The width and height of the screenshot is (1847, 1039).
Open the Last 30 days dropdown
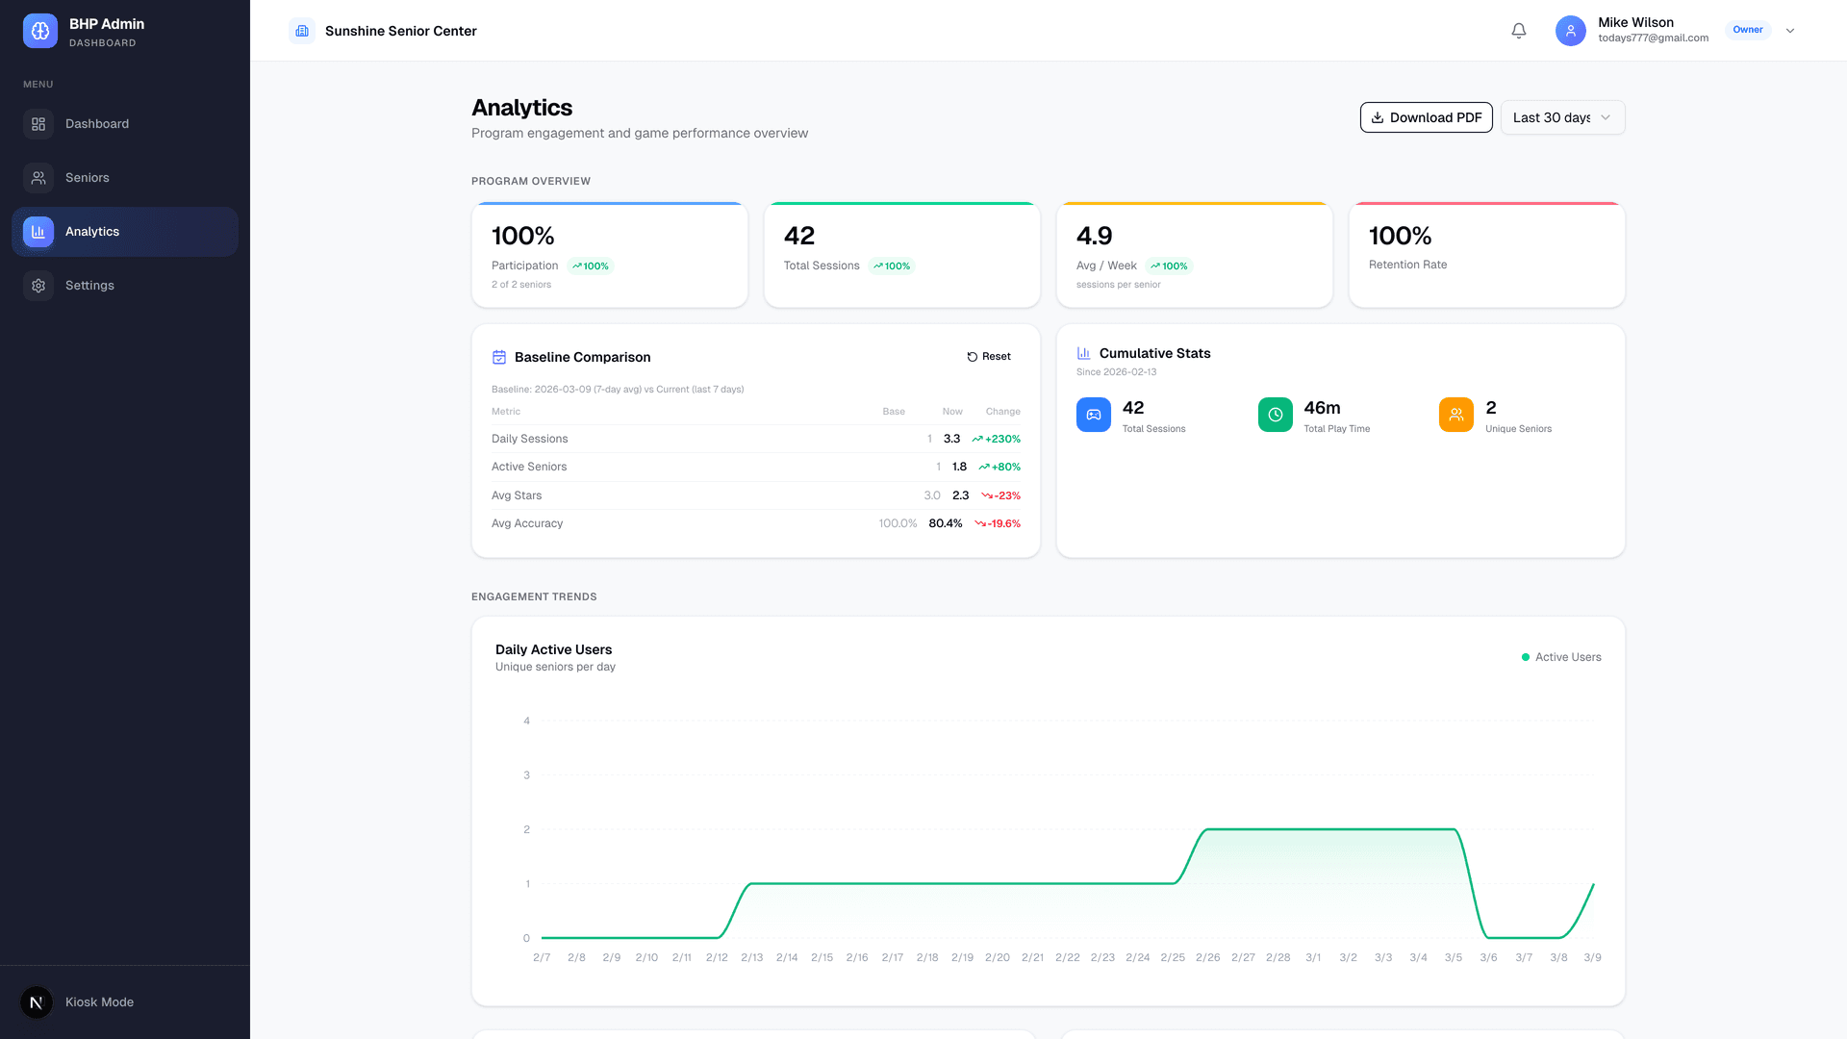pyautogui.click(x=1562, y=117)
